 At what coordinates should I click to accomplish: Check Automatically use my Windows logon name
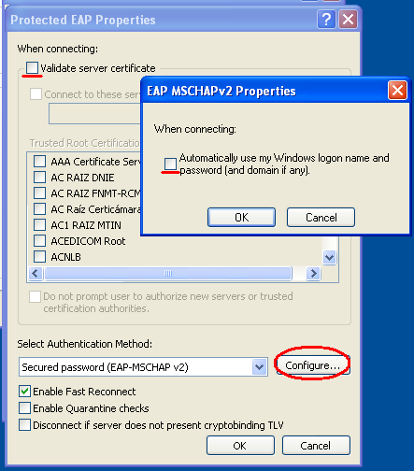(x=170, y=164)
